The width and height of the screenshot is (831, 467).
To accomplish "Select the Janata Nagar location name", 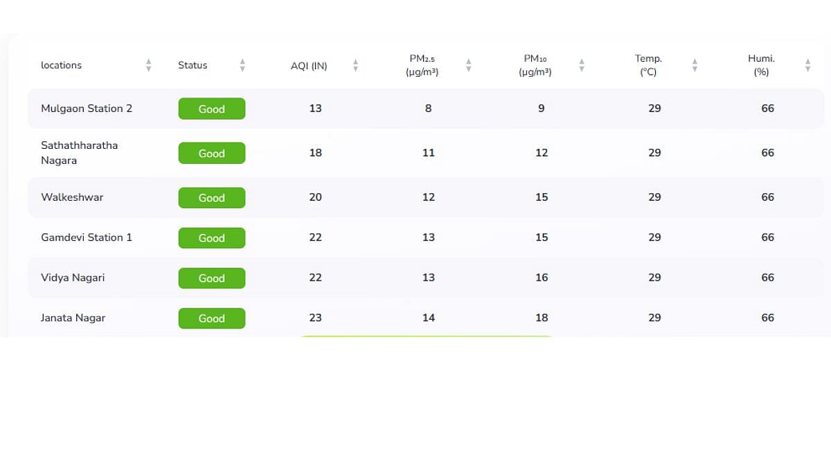I will tap(73, 318).
